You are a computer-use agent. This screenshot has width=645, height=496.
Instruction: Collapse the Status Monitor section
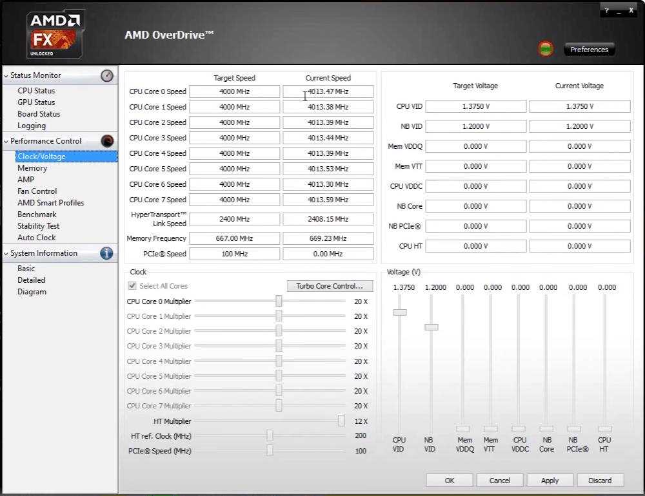(6, 76)
